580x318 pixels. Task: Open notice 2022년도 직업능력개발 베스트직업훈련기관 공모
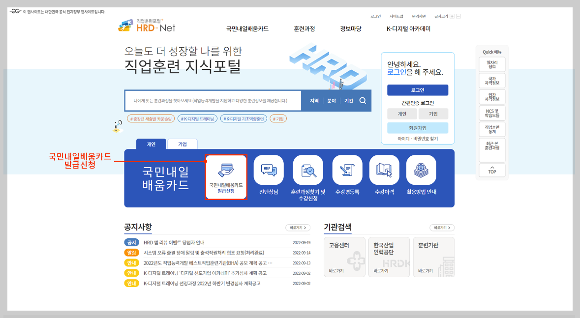[208, 263]
